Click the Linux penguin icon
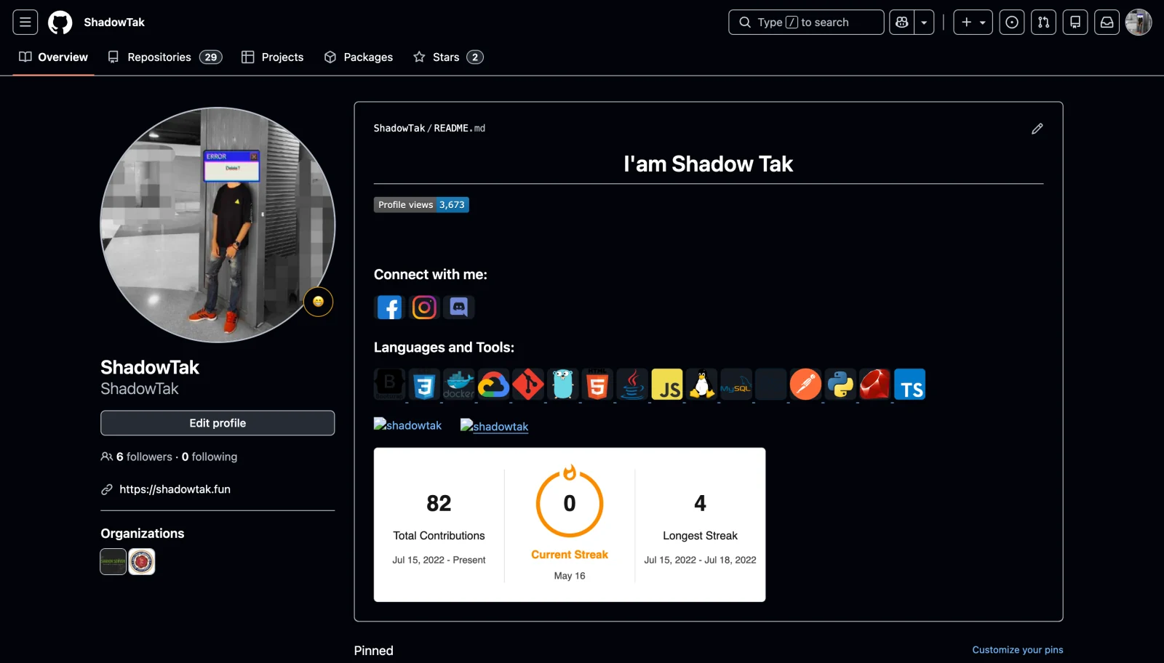Viewport: 1164px width, 663px height. pyautogui.click(x=702, y=385)
